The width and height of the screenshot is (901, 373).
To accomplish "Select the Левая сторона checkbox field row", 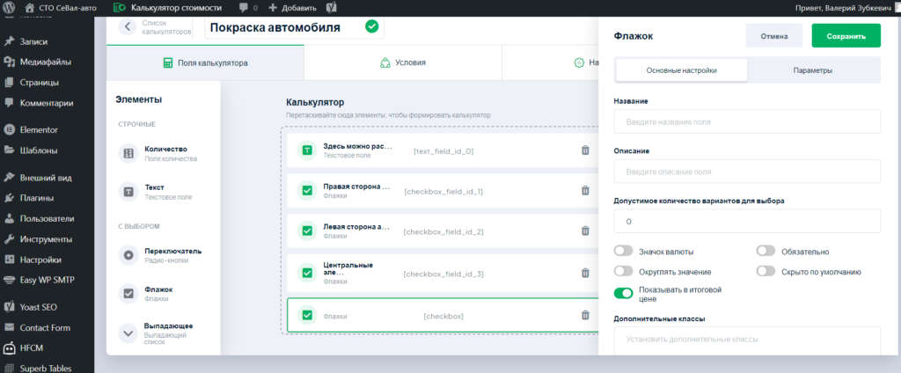I will tap(443, 231).
